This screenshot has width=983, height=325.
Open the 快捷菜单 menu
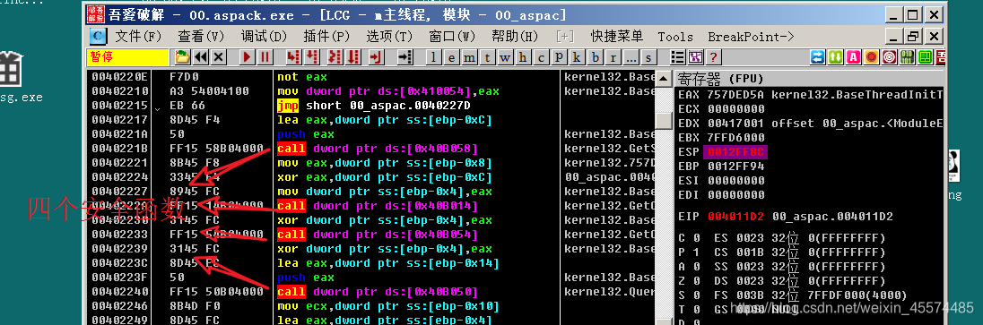coord(617,37)
